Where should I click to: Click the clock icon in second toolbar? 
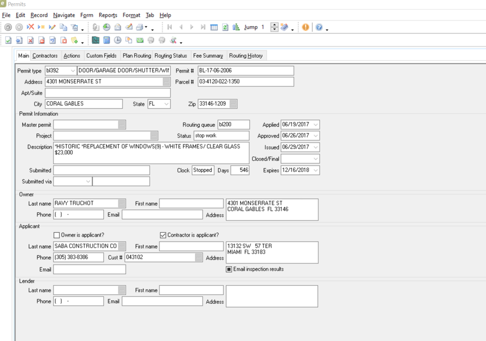(118, 40)
